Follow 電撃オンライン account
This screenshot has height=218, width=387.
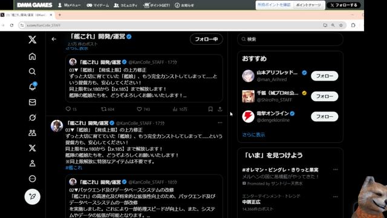click(x=325, y=116)
